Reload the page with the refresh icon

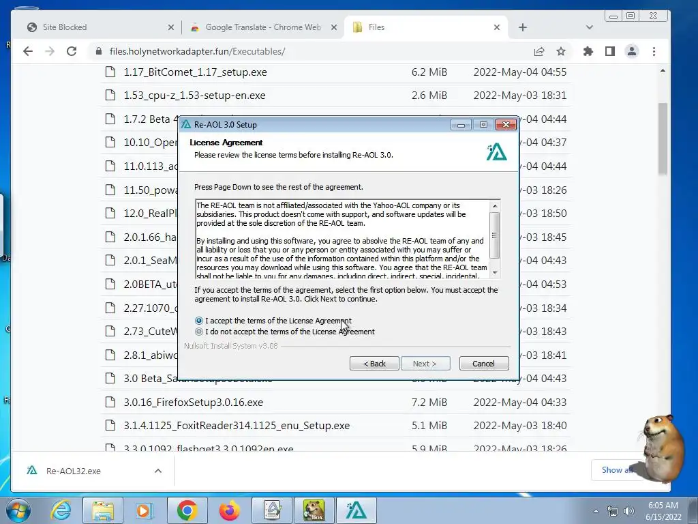(71, 51)
